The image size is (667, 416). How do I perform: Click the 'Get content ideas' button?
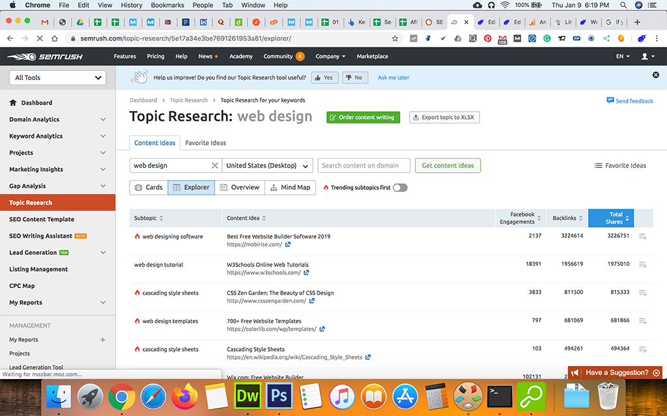pos(448,166)
